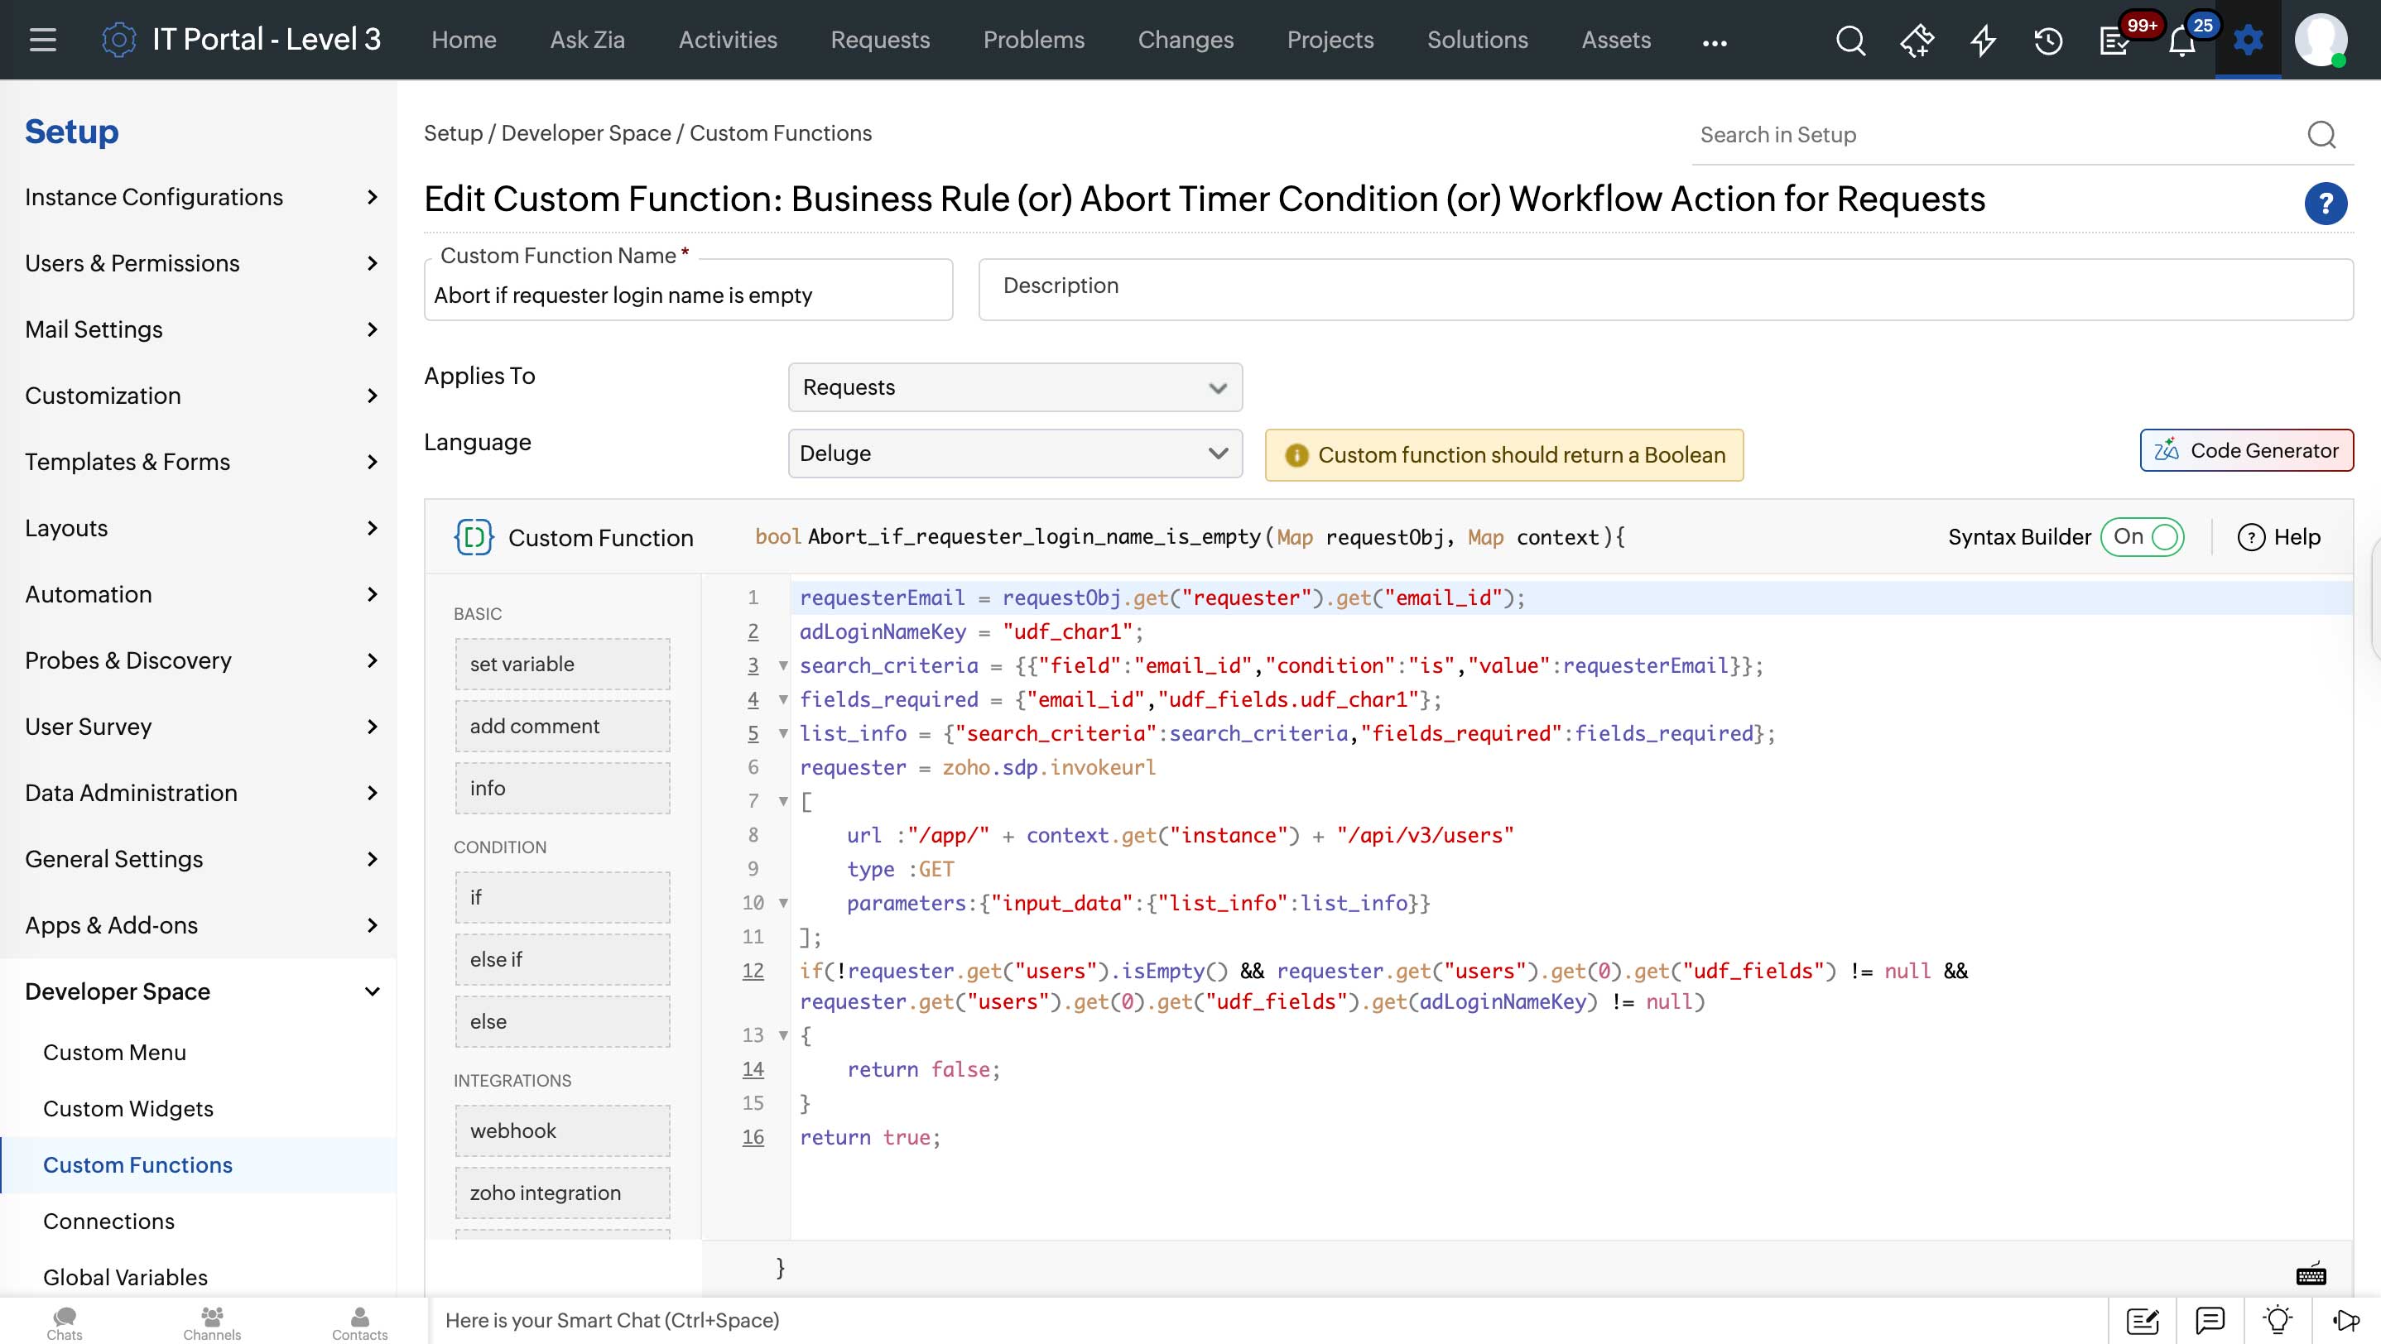
Task: Open tasks list icon with 99+ badge
Action: [x=2114, y=41]
